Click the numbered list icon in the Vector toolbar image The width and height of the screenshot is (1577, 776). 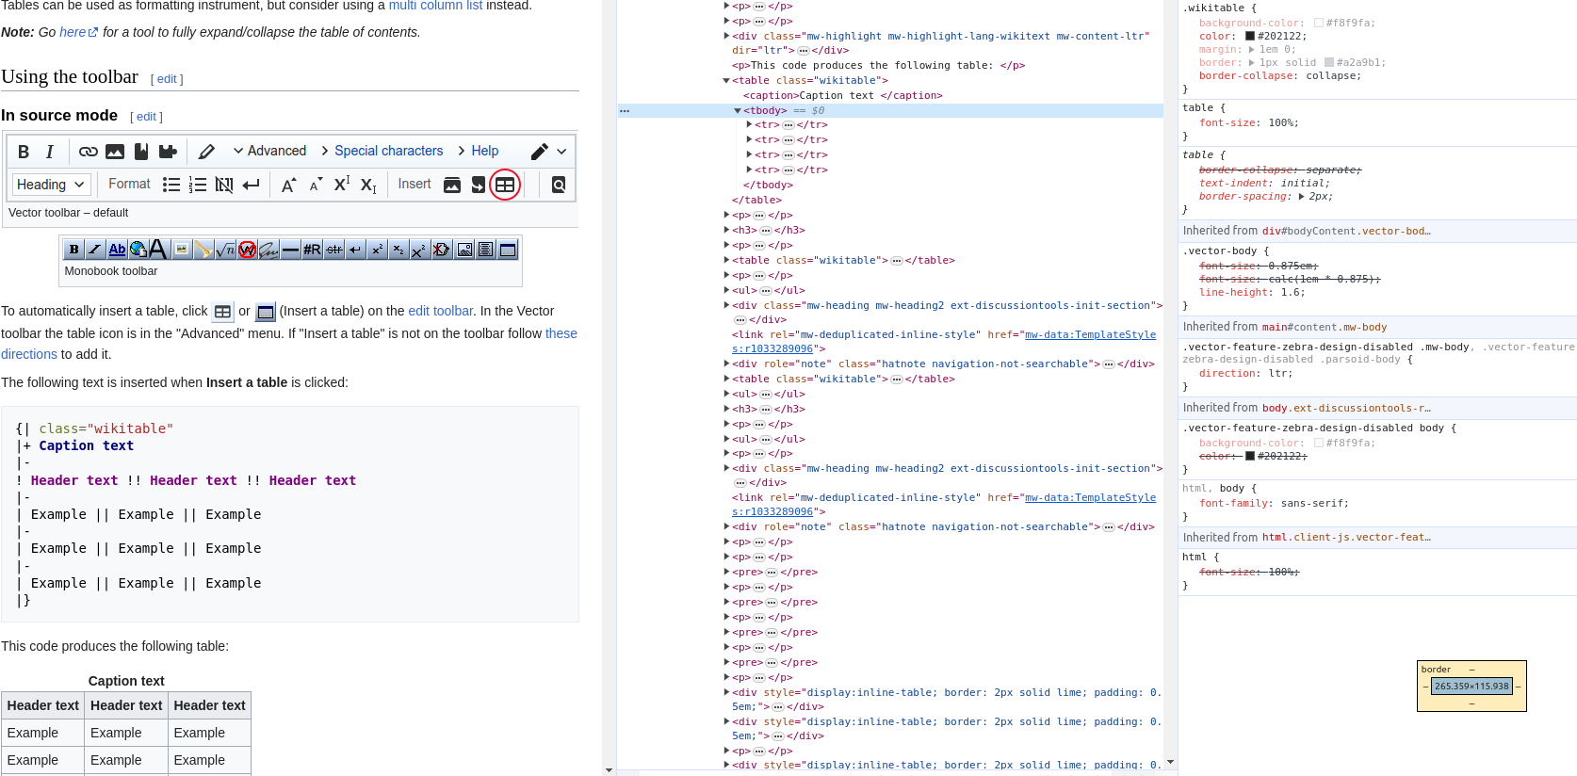point(198,185)
